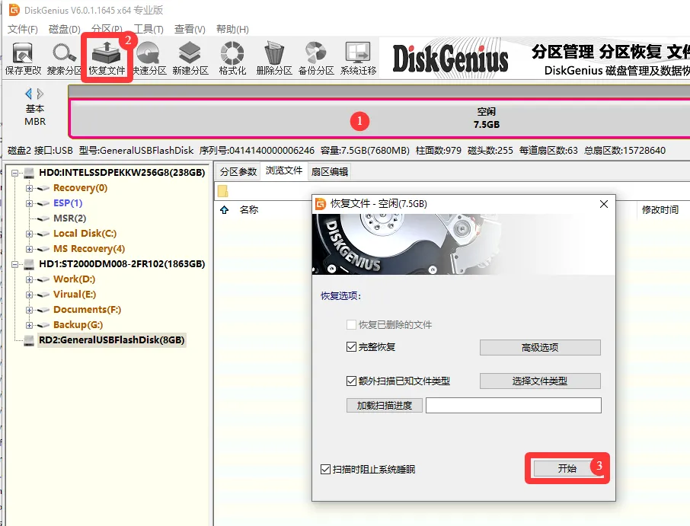Uncheck 扫描时阻止系统睡眠 option
This screenshot has width=690, height=526.
(326, 469)
